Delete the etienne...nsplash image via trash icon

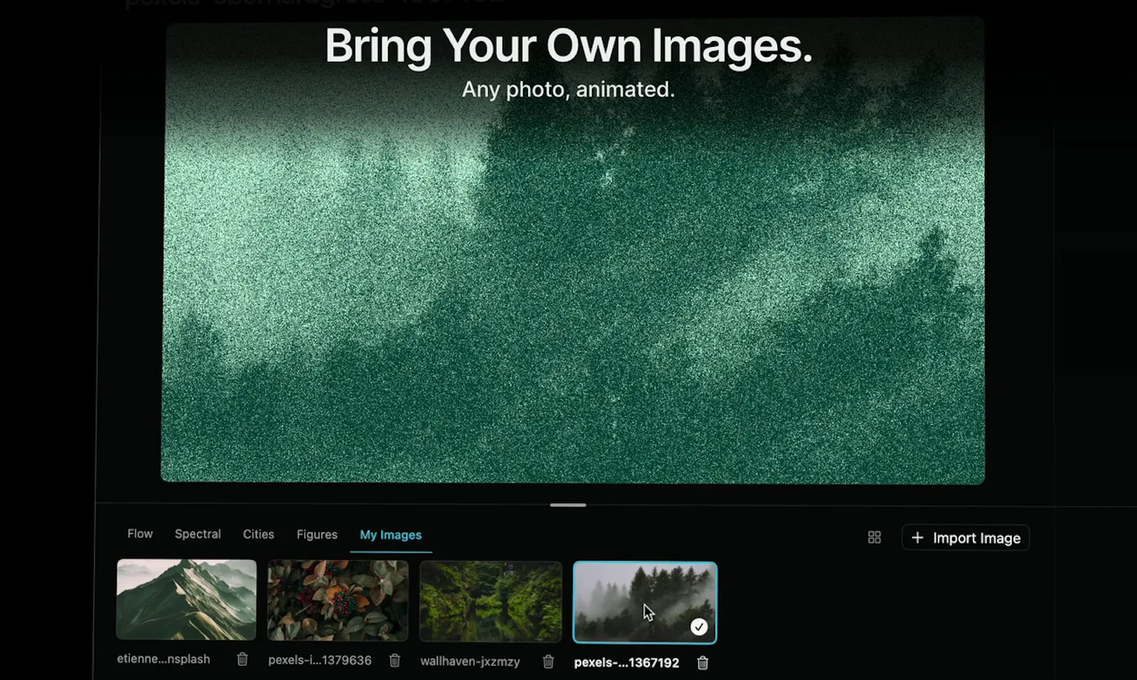242,659
